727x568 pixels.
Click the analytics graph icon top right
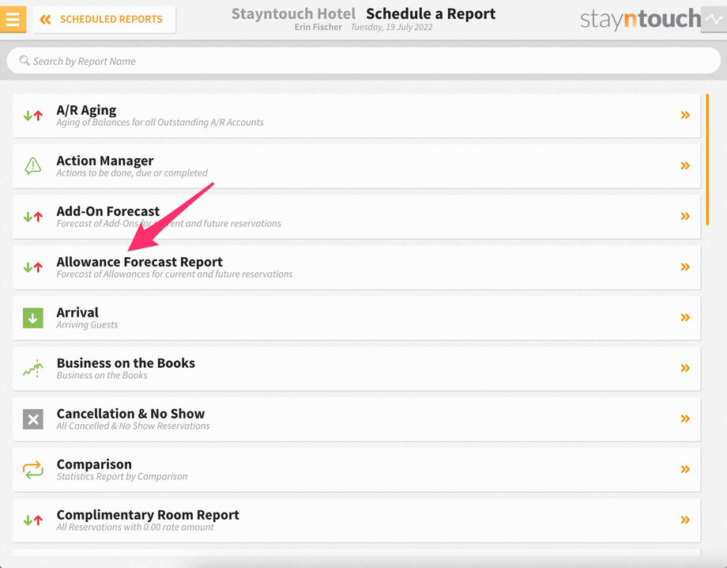714,20
